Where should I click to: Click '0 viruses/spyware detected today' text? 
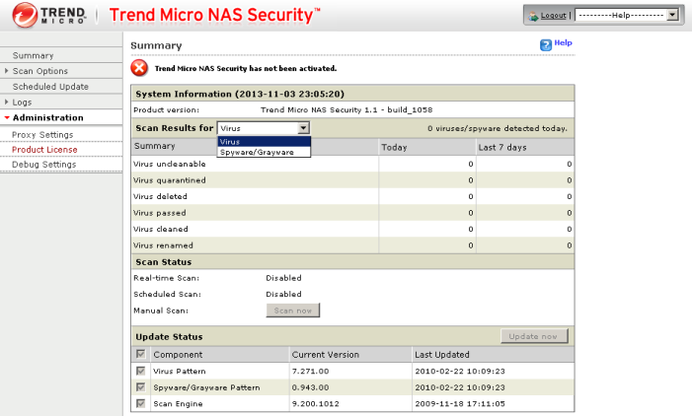(x=498, y=128)
